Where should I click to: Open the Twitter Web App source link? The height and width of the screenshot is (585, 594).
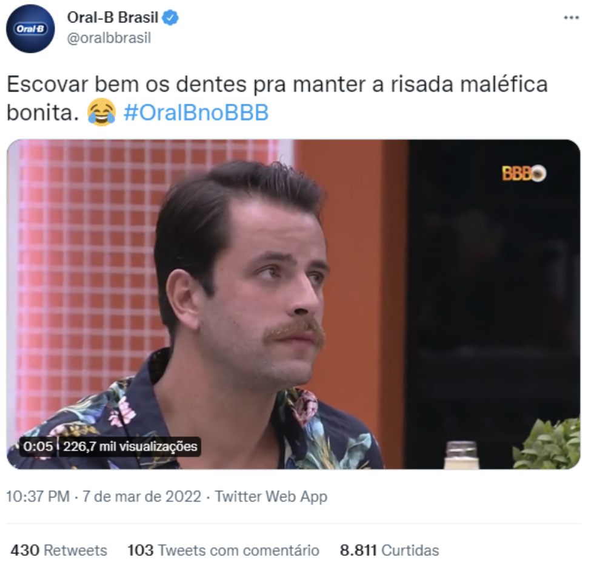271,496
